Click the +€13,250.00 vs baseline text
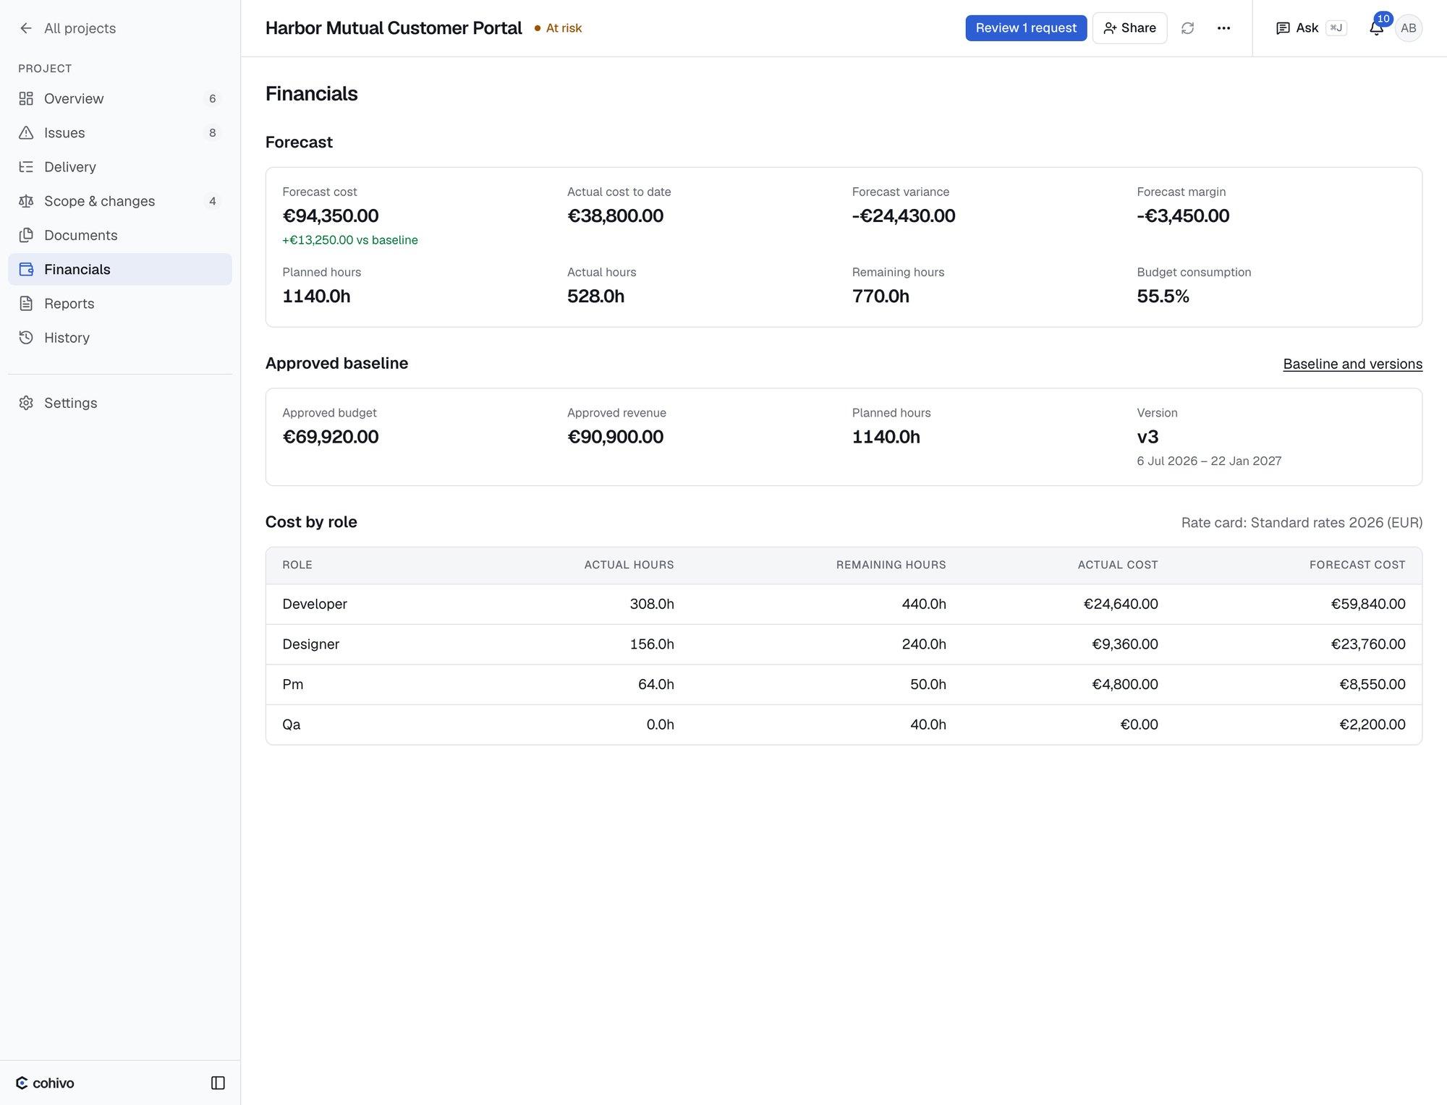1447x1105 pixels. coord(350,240)
